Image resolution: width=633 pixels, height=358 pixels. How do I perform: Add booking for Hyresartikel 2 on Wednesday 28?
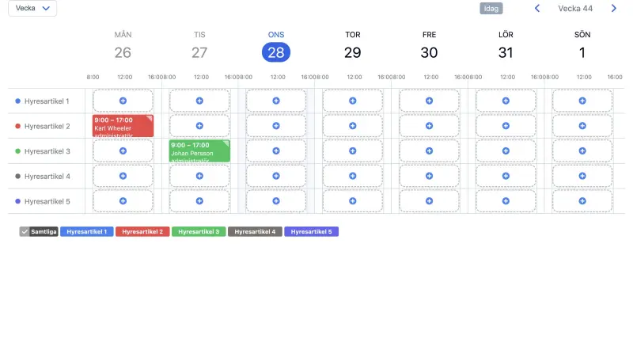(x=275, y=126)
